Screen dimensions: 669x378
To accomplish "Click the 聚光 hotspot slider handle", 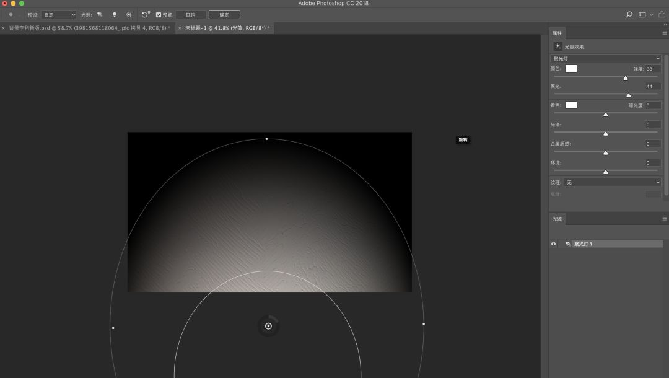I will tap(629, 95).
